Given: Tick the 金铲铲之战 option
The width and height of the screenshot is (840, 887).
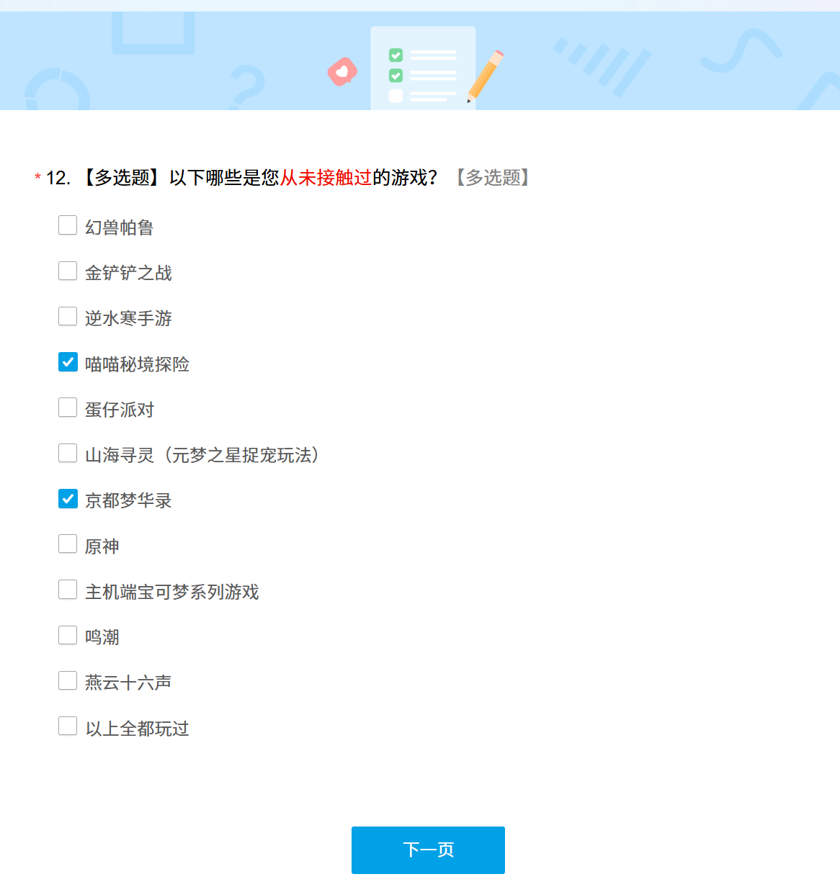Looking at the screenshot, I should pyautogui.click(x=68, y=271).
